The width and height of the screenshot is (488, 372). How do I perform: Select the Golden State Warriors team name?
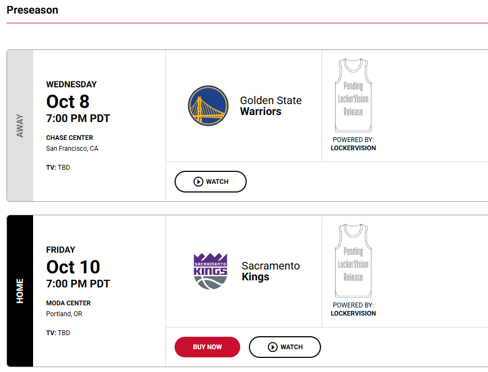click(x=271, y=106)
